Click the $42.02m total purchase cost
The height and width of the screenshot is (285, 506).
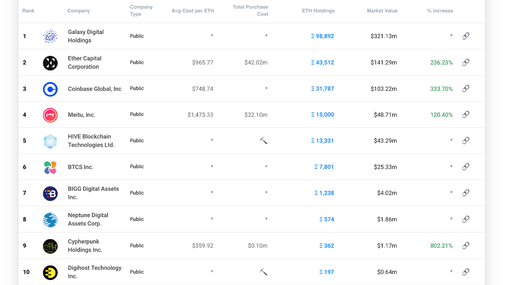click(256, 63)
